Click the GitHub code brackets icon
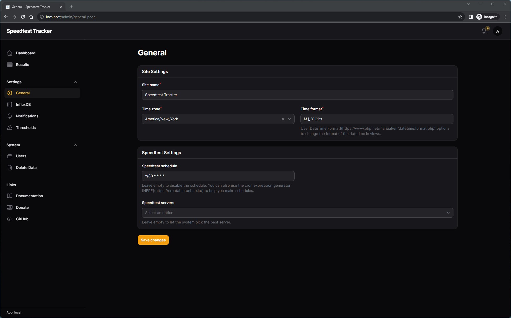The image size is (511, 318). (10, 219)
